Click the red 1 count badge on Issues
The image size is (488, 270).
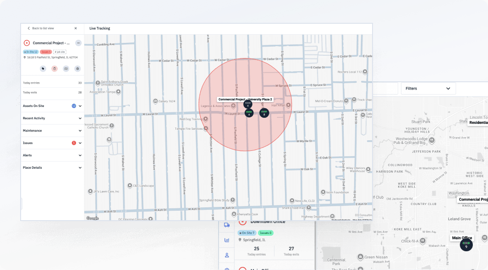coord(74,143)
